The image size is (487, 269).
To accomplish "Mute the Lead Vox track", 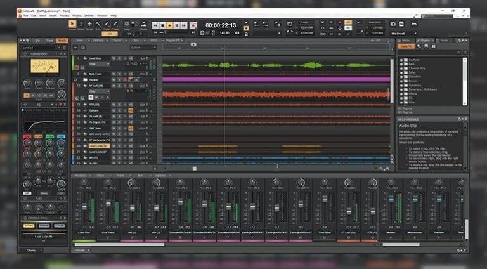I will click(113, 58).
